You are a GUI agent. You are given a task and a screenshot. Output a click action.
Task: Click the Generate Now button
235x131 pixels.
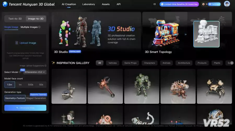(25, 108)
